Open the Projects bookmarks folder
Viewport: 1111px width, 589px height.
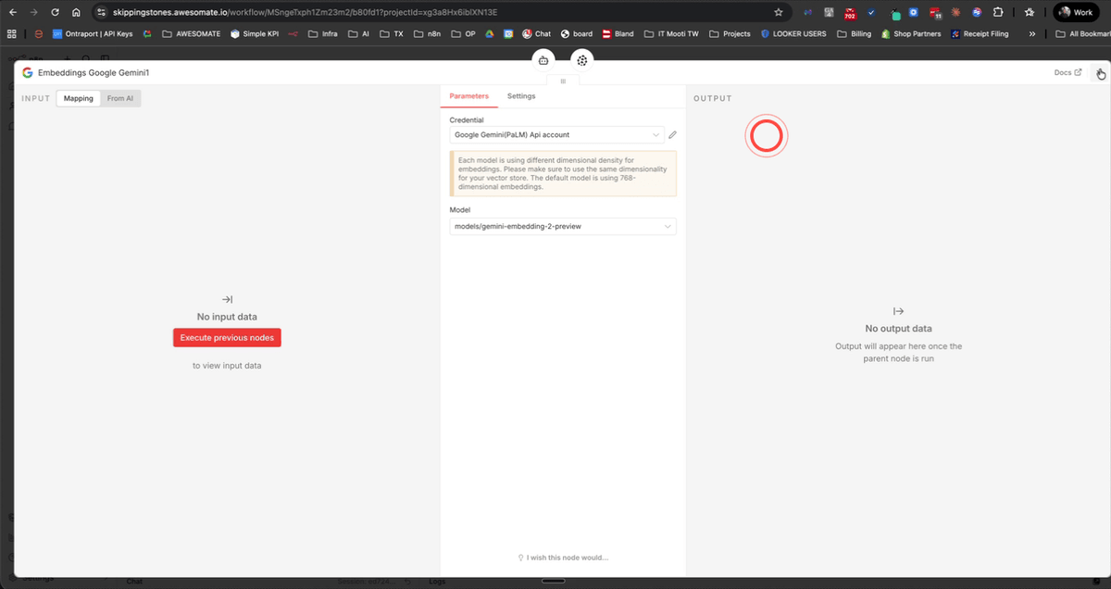coord(729,33)
